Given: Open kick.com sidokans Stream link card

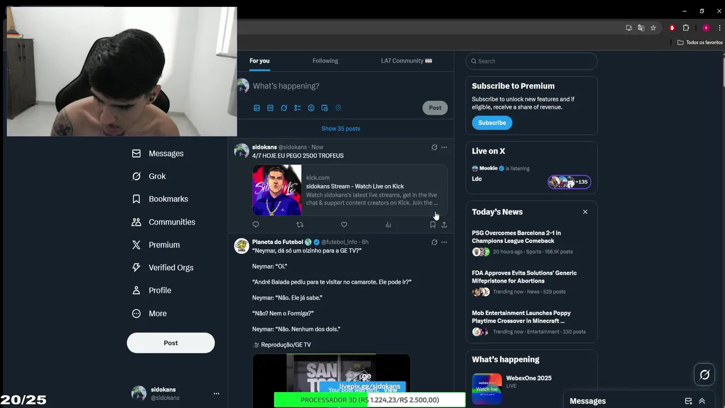Looking at the screenshot, I should point(350,190).
